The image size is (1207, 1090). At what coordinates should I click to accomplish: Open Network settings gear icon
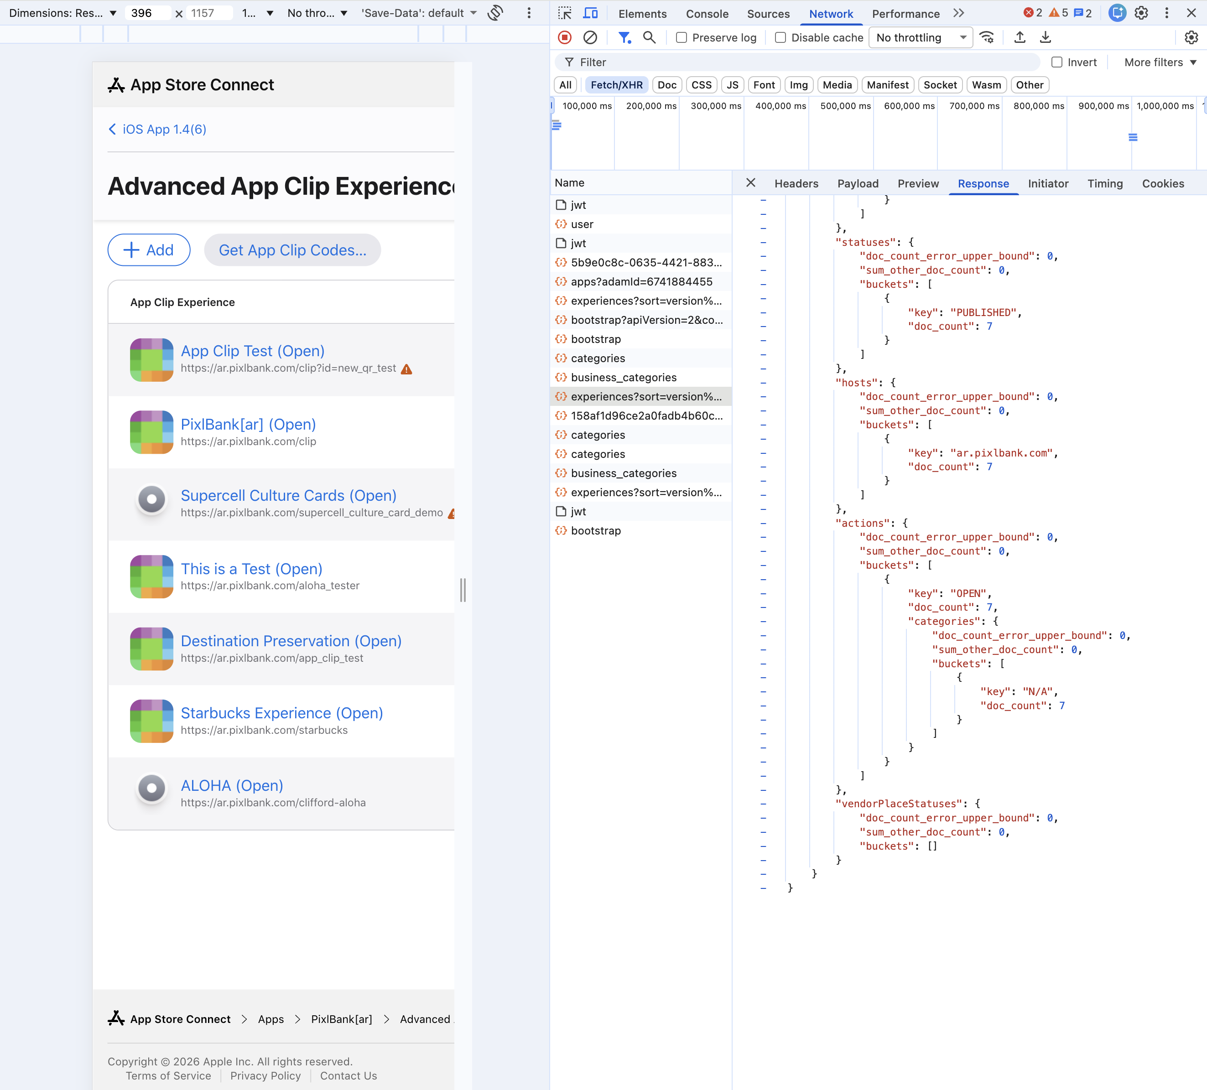coord(1191,38)
